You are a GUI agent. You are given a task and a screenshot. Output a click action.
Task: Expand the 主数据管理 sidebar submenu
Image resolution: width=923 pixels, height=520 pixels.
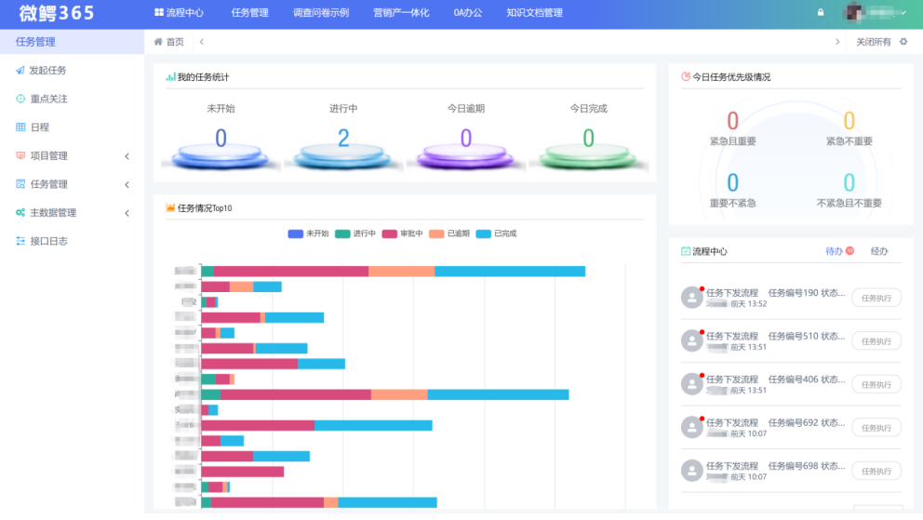127,213
